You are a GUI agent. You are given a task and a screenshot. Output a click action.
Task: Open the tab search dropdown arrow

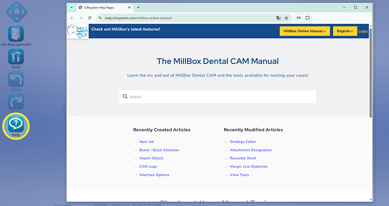point(72,7)
